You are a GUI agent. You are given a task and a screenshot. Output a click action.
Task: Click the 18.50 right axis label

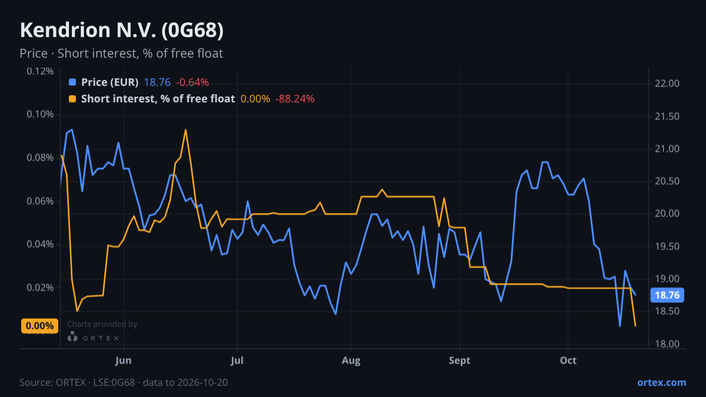667,312
